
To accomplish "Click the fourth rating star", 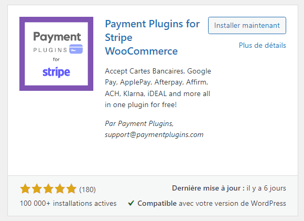I will coord(60,189).
